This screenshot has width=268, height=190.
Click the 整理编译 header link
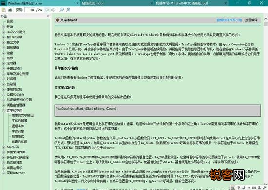pos(251,20)
